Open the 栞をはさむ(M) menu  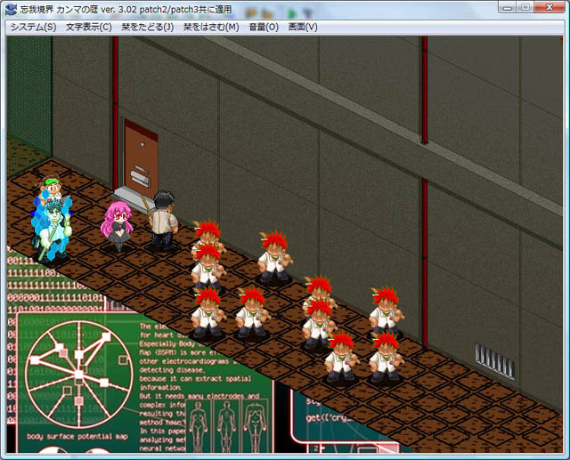[x=211, y=28]
